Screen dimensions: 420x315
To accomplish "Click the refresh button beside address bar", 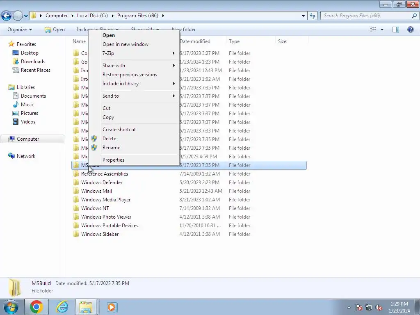I will (x=312, y=16).
